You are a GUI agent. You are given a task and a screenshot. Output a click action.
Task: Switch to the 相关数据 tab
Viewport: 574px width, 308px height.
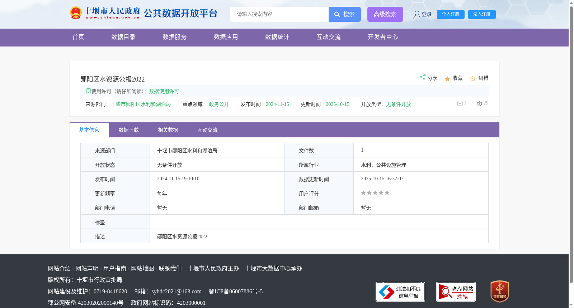pos(168,130)
